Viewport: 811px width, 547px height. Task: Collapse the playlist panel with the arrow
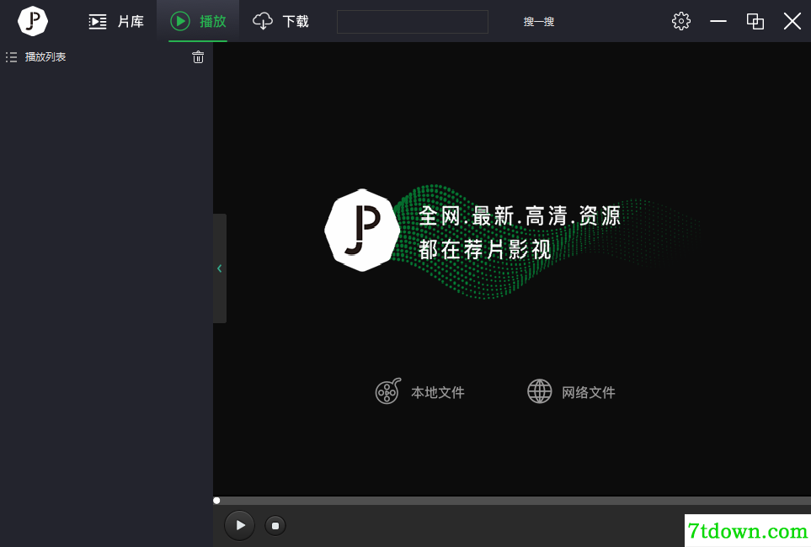[220, 268]
